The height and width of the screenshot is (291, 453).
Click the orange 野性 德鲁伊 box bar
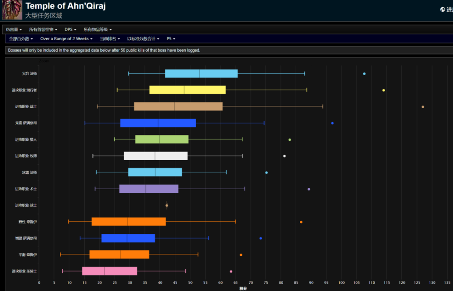pos(129,222)
